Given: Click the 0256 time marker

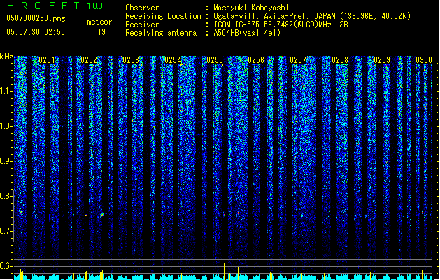Looking at the screenshot, I should [x=256, y=60].
